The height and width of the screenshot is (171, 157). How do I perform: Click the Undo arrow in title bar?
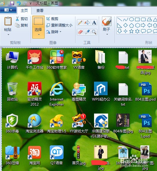(19, 3)
